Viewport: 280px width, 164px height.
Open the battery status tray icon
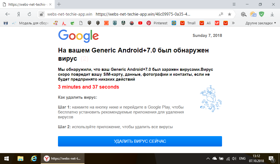221,159
